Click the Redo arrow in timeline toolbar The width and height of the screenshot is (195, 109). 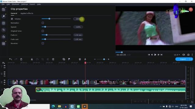16,59
